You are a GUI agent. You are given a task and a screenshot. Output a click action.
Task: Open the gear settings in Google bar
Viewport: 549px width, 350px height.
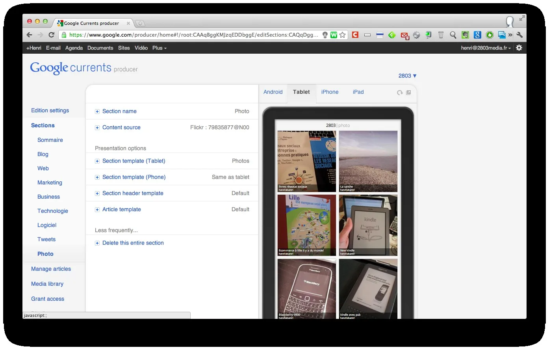point(519,48)
